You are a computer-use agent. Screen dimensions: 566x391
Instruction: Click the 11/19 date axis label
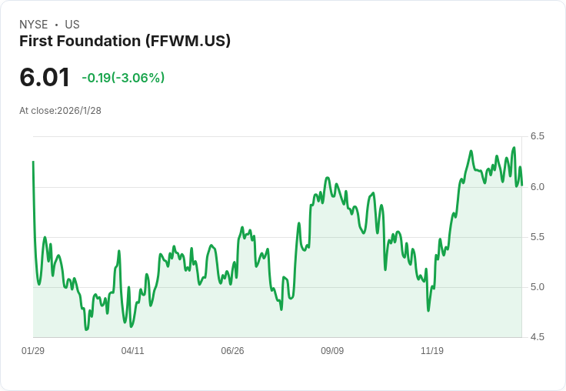(x=432, y=350)
